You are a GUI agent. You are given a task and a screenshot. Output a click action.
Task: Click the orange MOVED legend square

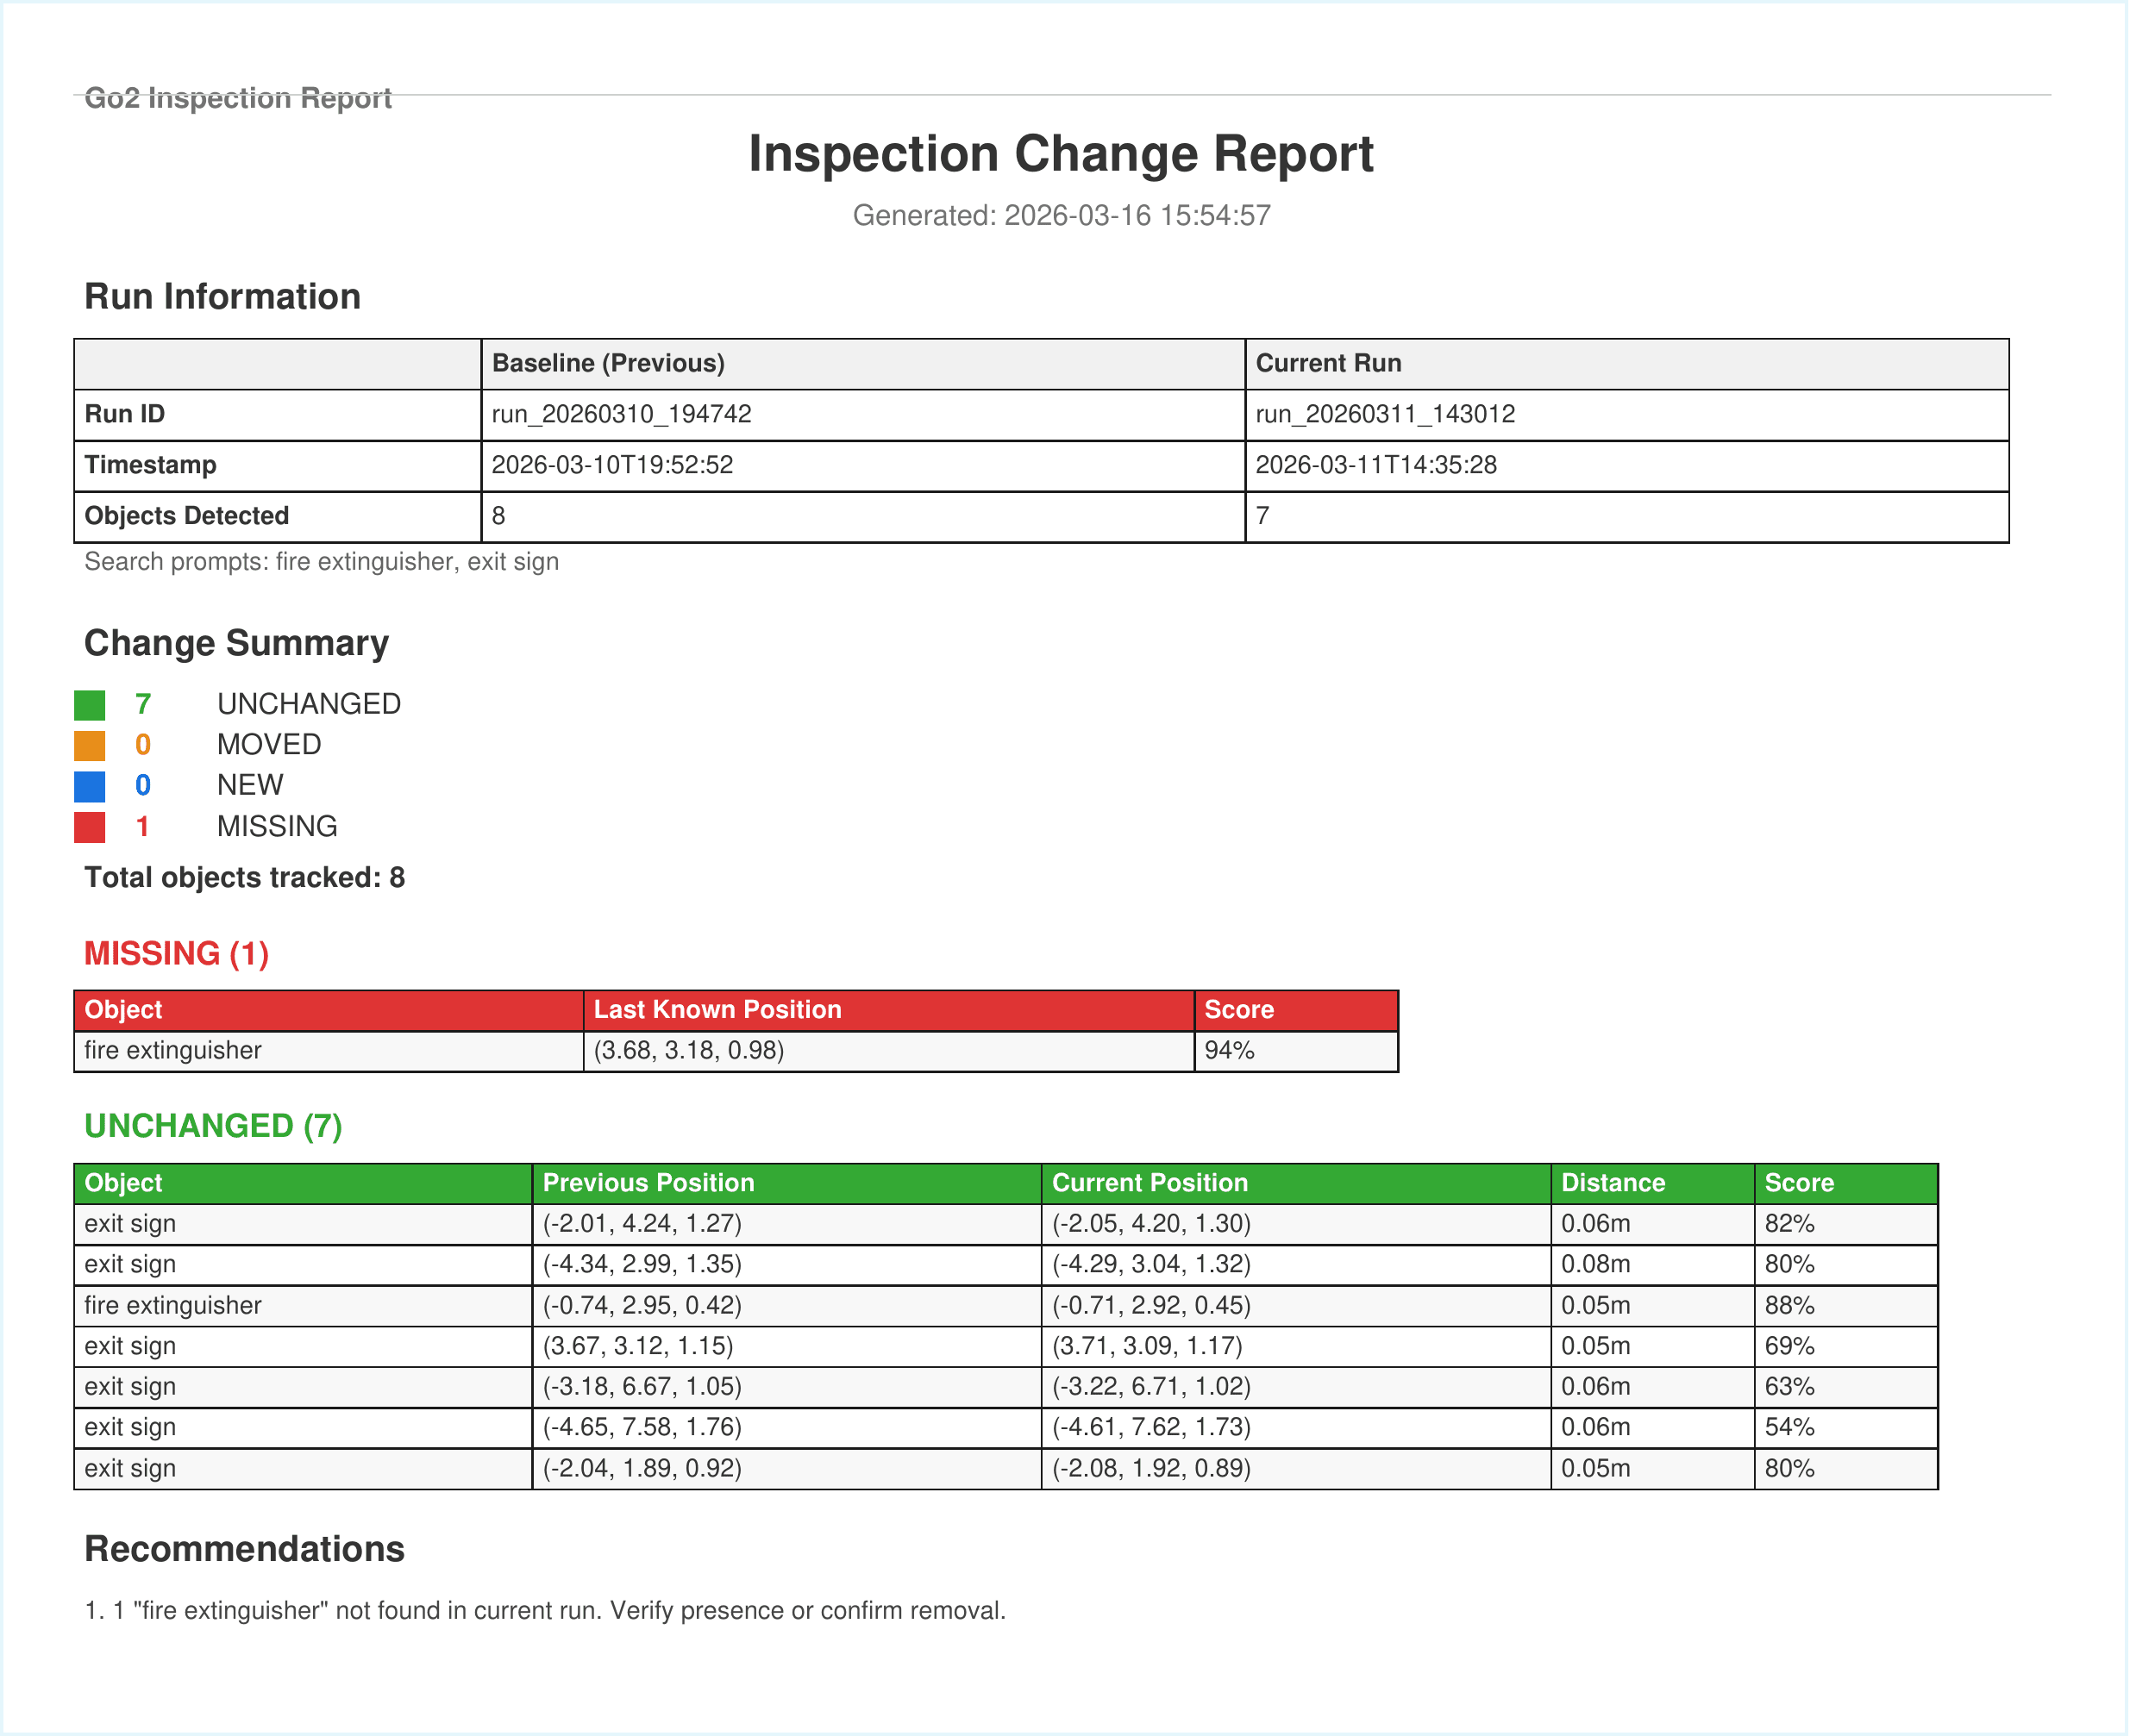(91, 744)
